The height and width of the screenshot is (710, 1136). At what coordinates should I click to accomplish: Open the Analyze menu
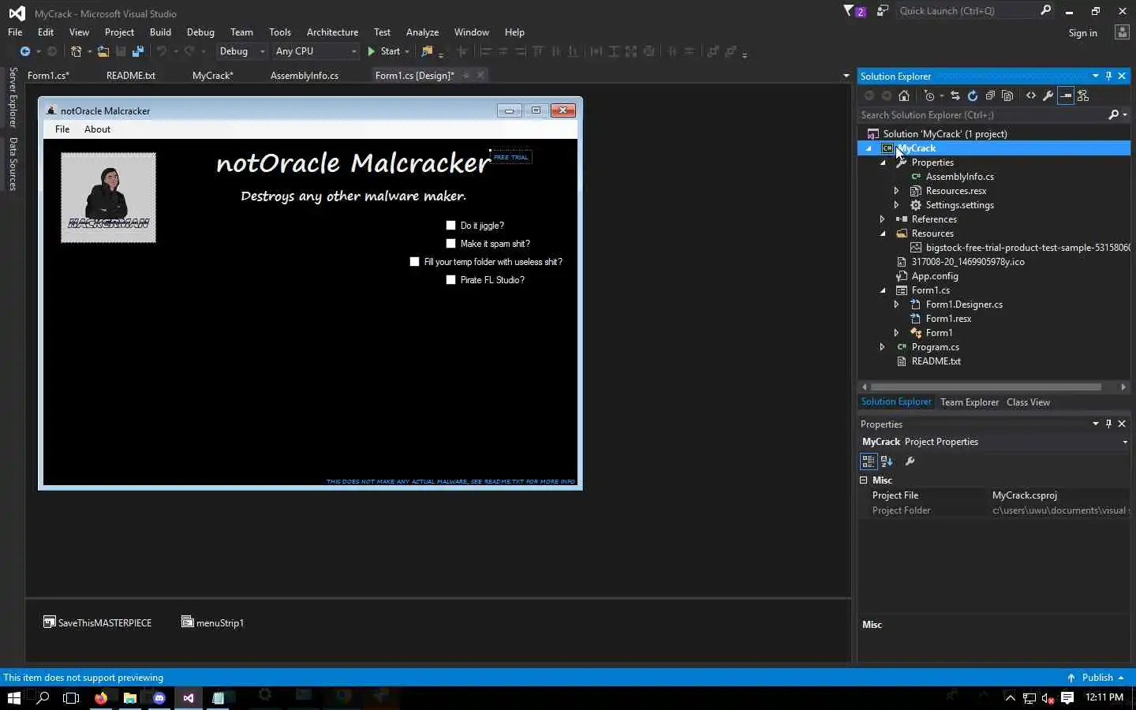pos(422,32)
